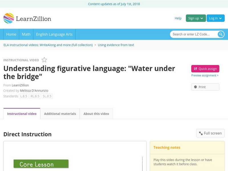
Task: Click the search magnifier icon
Action: pyautogui.click(x=221, y=34)
